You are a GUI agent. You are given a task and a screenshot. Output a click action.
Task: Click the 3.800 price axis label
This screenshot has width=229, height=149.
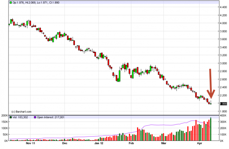[223, 31]
